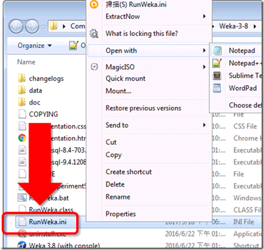Click the COPYING file icon
This screenshot has width=264, height=250.
[22, 114]
